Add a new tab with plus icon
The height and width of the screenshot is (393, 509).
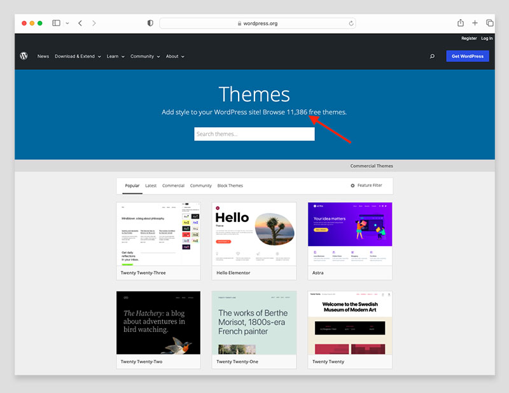click(475, 23)
